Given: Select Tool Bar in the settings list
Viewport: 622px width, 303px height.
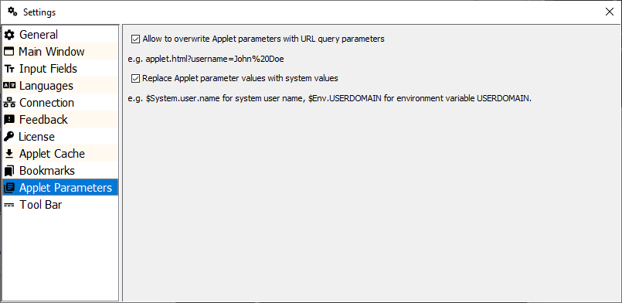Looking at the screenshot, I should click(60, 205).
